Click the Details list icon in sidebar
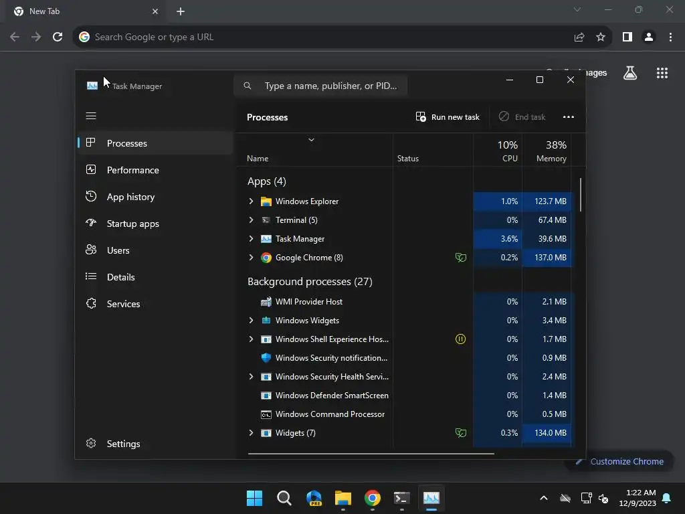 pos(91,276)
